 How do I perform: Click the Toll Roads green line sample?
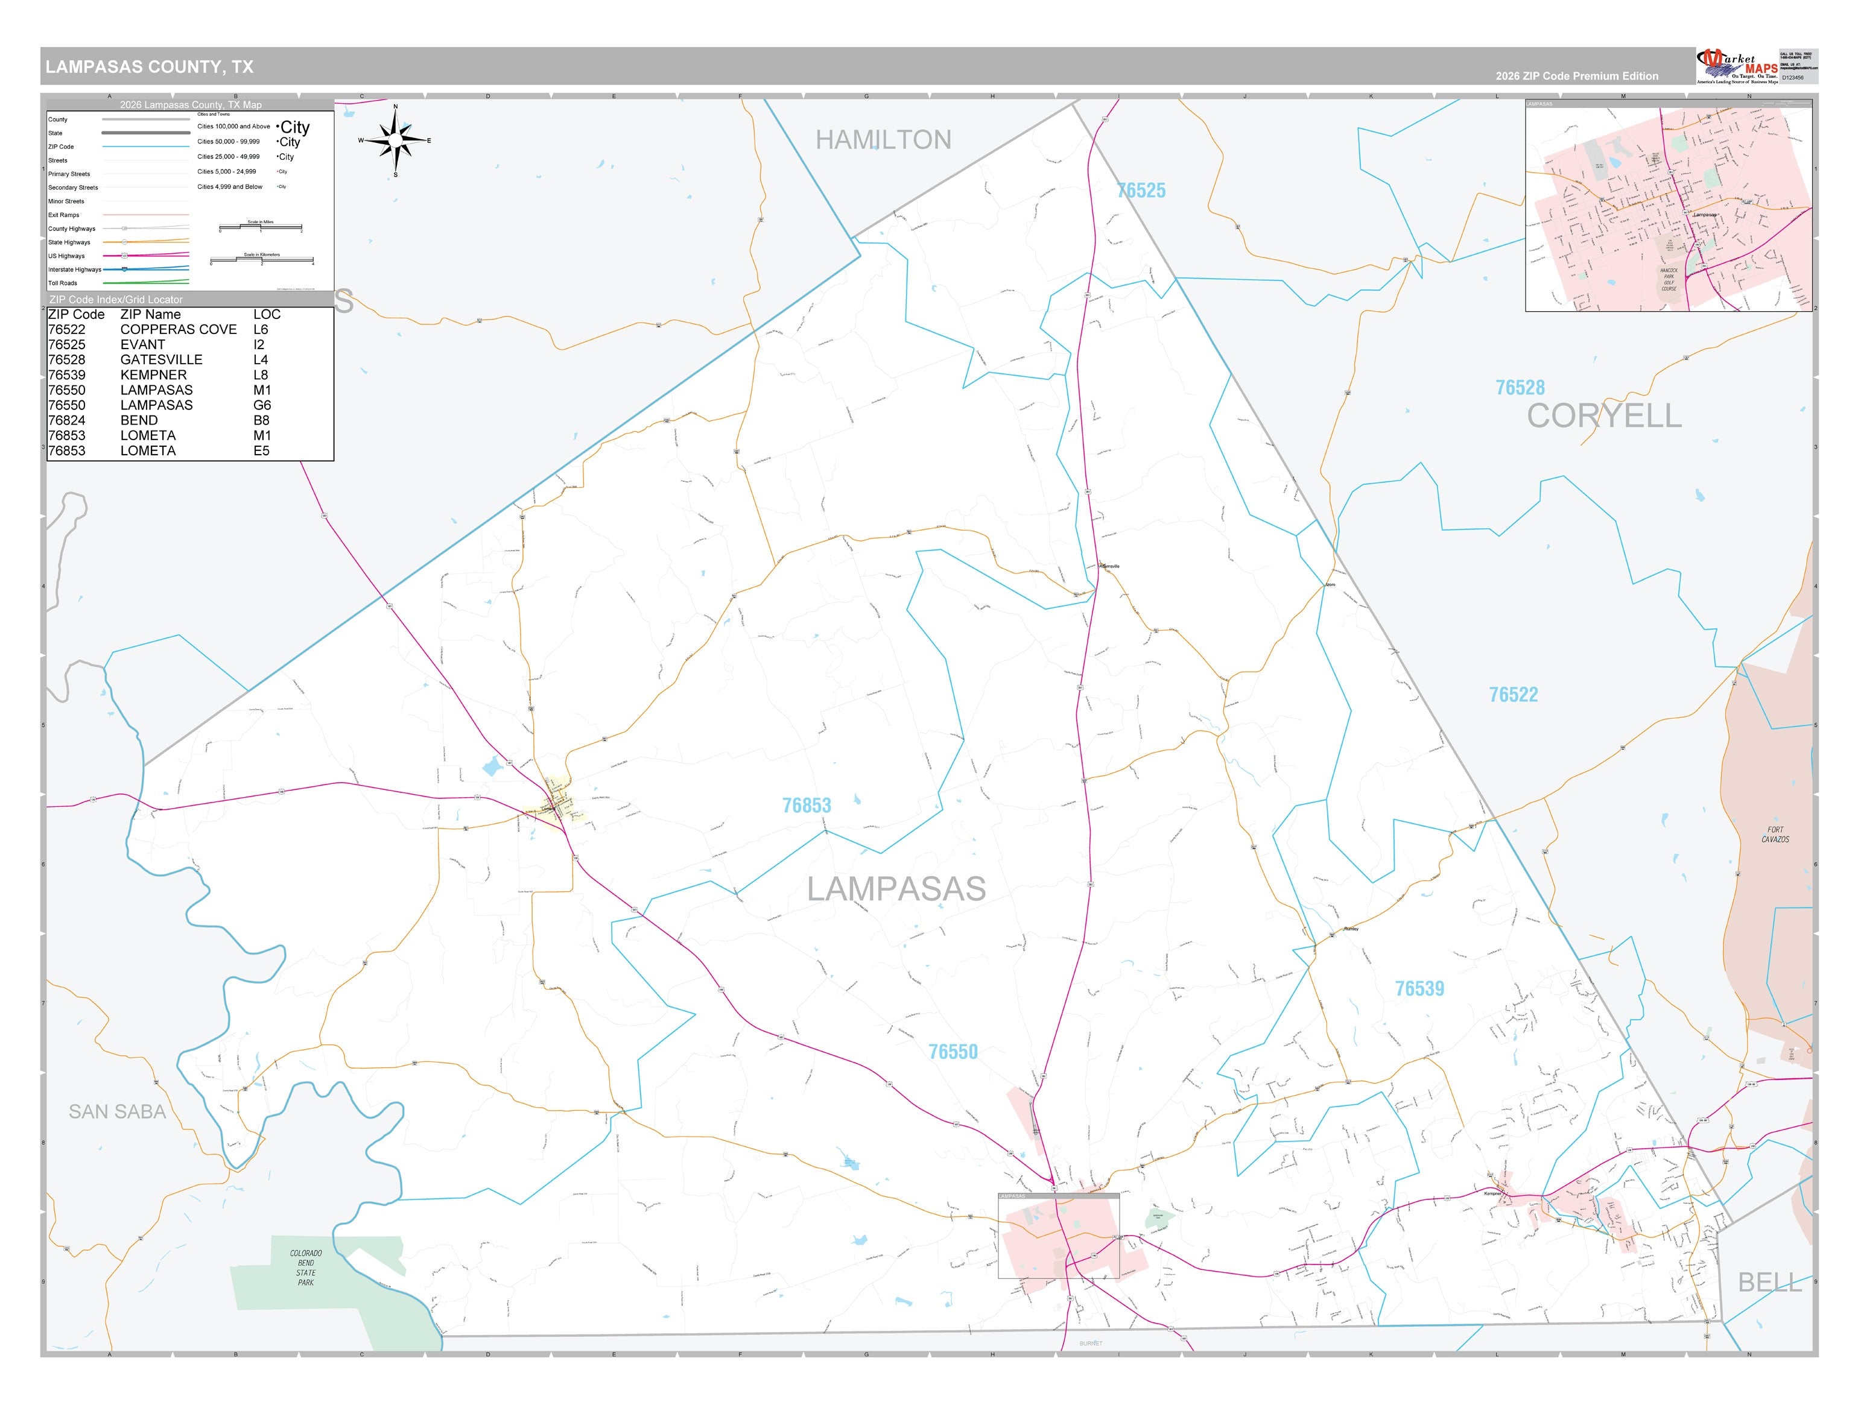(x=145, y=282)
